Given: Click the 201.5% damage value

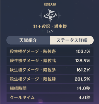Looking at the screenshot, I should [82, 79].
